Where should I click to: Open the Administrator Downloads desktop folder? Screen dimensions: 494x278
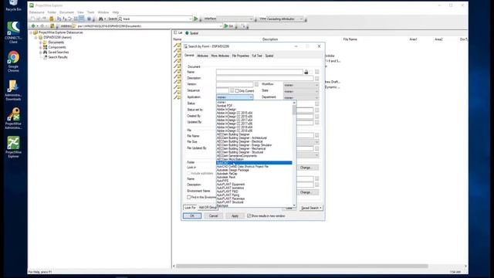tap(13, 90)
